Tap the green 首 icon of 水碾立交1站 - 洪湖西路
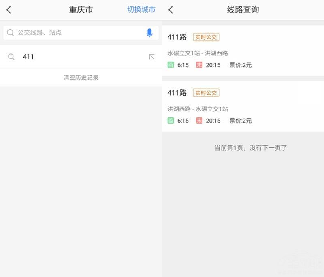 pos(171,65)
